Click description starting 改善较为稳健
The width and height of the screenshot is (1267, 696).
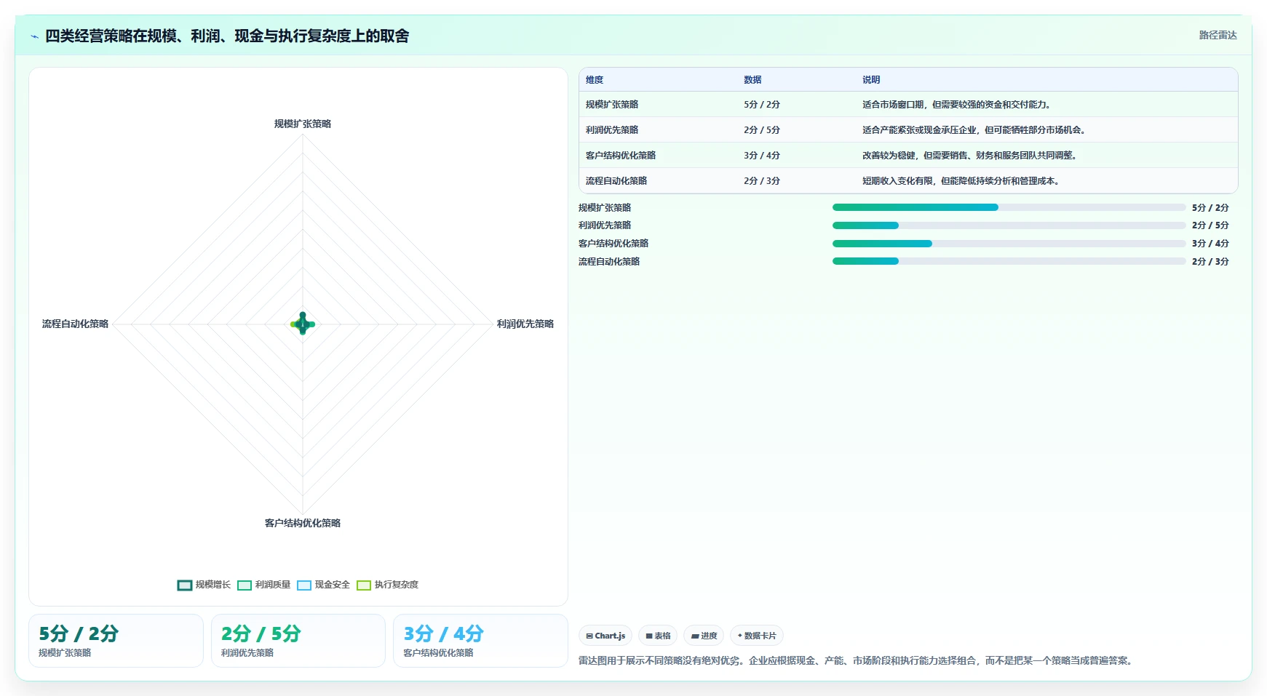click(972, 156)
